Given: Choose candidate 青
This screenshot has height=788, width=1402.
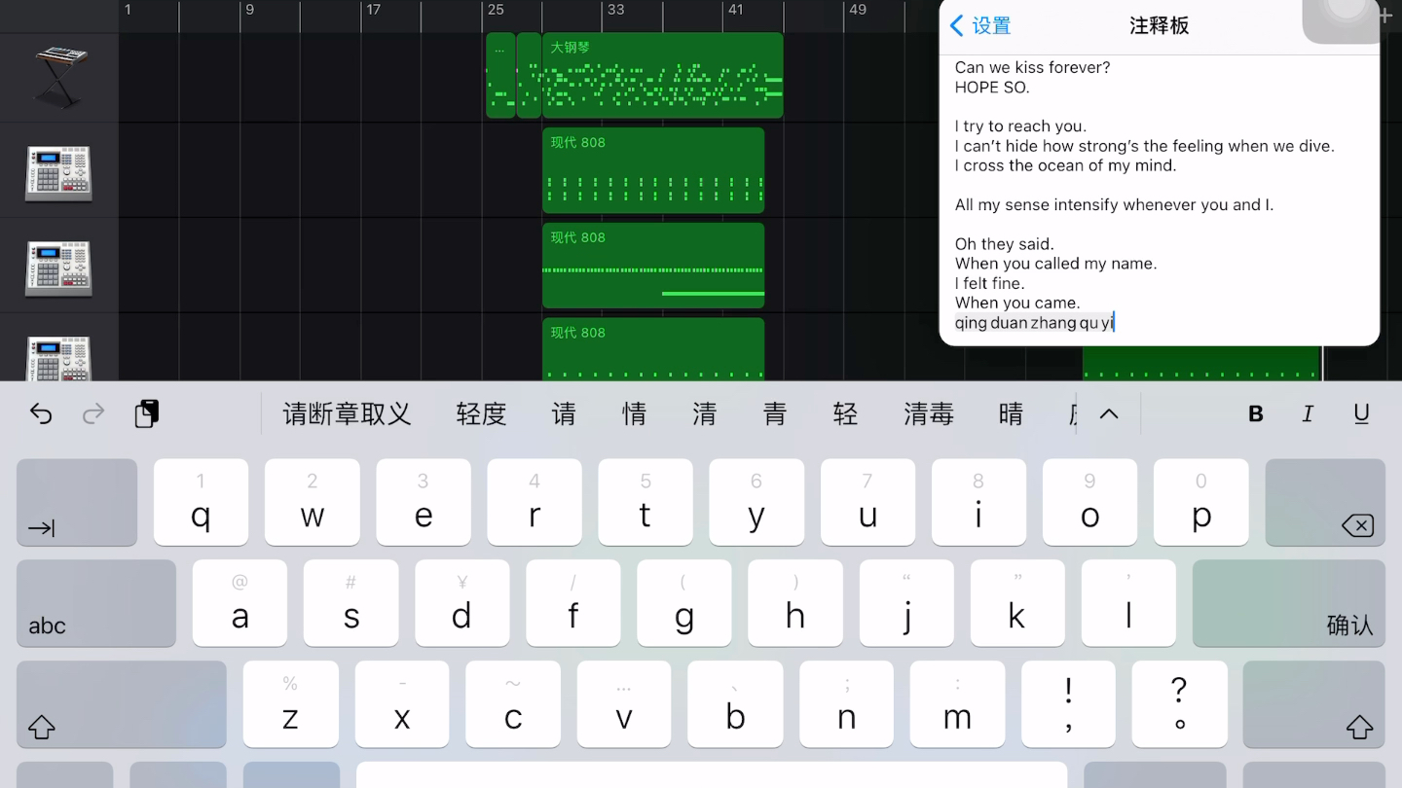Looking at the screenshot, I should 775,414.
